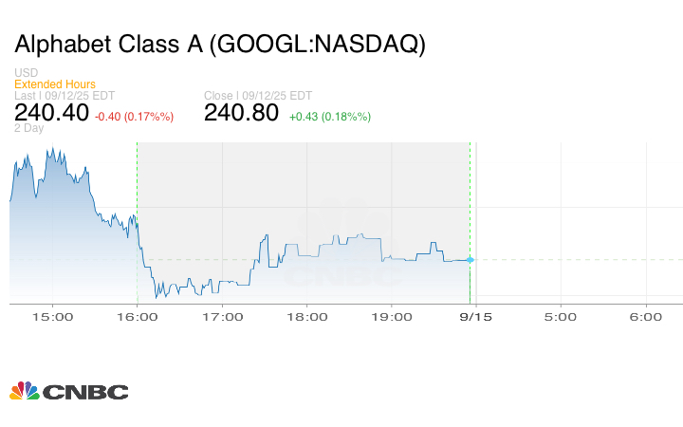Screen dimensions: 683x427
Task: Select the 17:00 time axis label
Action: pyautogui.click(x=223, y=316)
